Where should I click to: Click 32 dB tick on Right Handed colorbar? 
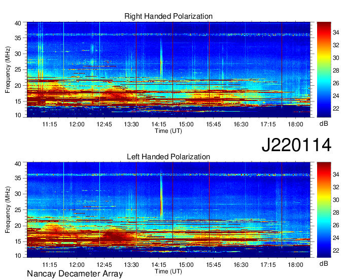coord(336,45)
